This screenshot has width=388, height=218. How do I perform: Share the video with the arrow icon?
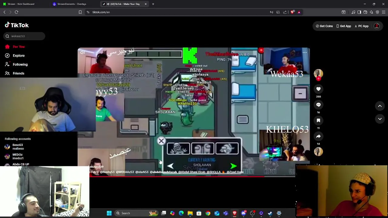(318, 136)
